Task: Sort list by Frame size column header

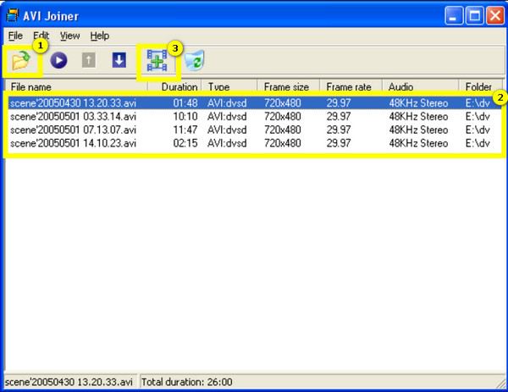Action: 289,86
